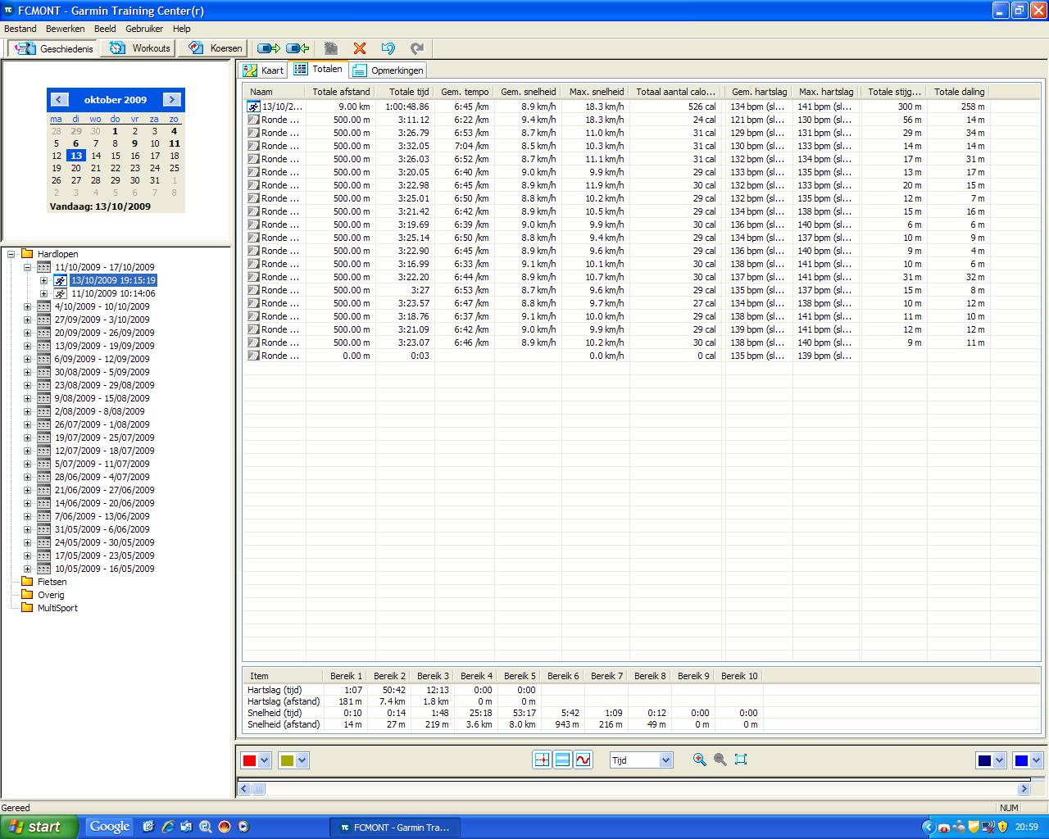Image resolution: width=1049 pixels, height=839 pixels.
Task: Expand the week 27/09/2009 - 3/10/2009
Action: tap(27, 320)
